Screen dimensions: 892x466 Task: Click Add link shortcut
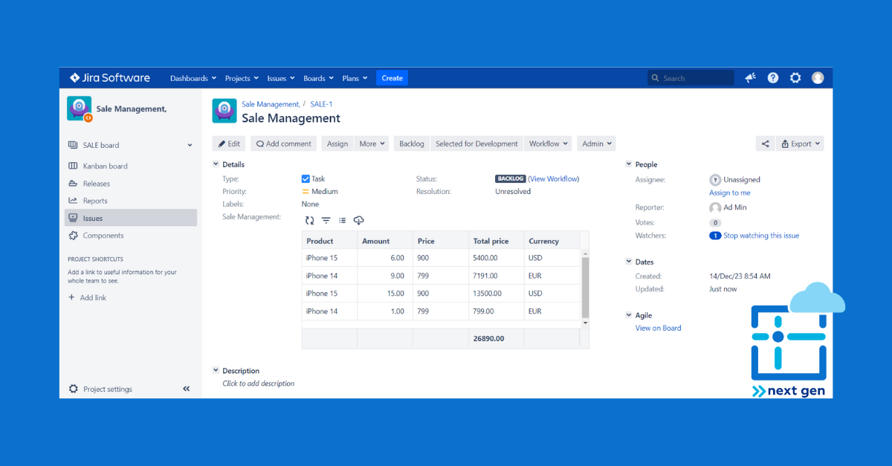click(93, 297)
